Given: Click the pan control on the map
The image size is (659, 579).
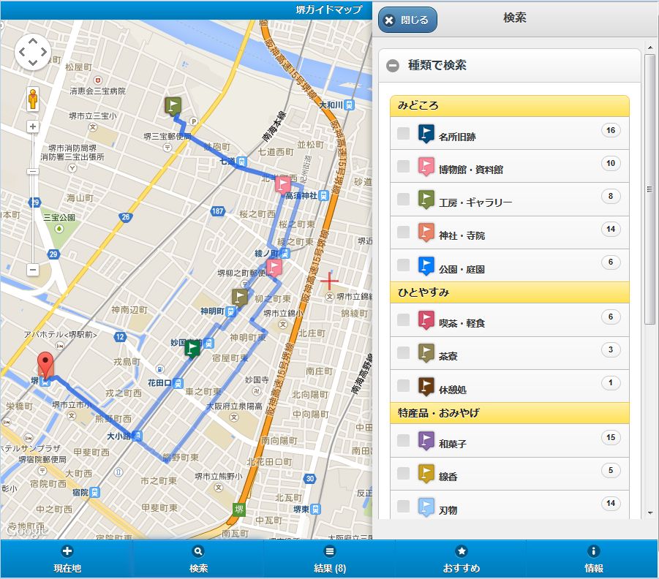Looking at the screenshot, I should point(33,52).
